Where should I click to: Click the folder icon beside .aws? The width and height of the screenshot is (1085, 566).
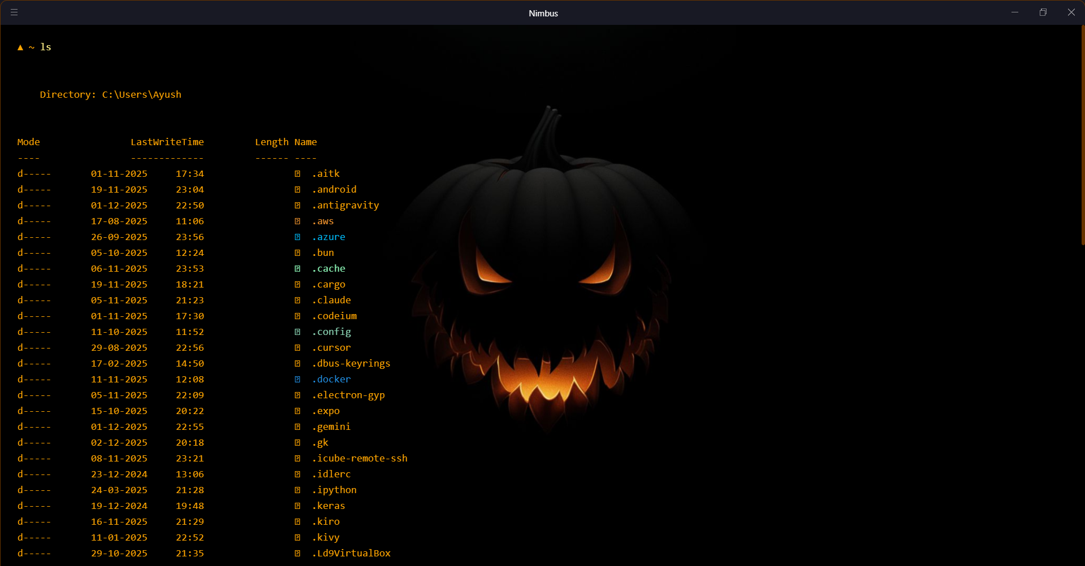[x=297, y=221]
